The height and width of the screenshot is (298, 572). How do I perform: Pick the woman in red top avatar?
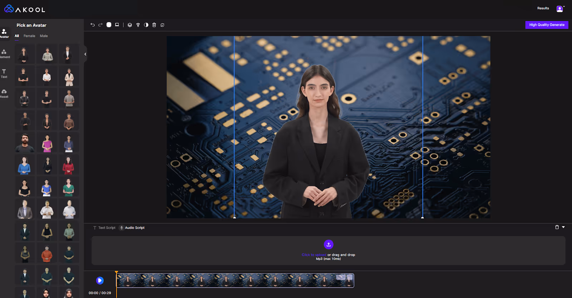(69, 165)
